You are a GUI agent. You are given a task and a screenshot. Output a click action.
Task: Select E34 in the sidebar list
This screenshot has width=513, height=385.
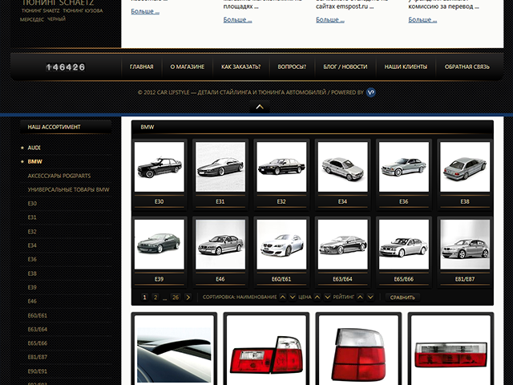pos(32,245)
